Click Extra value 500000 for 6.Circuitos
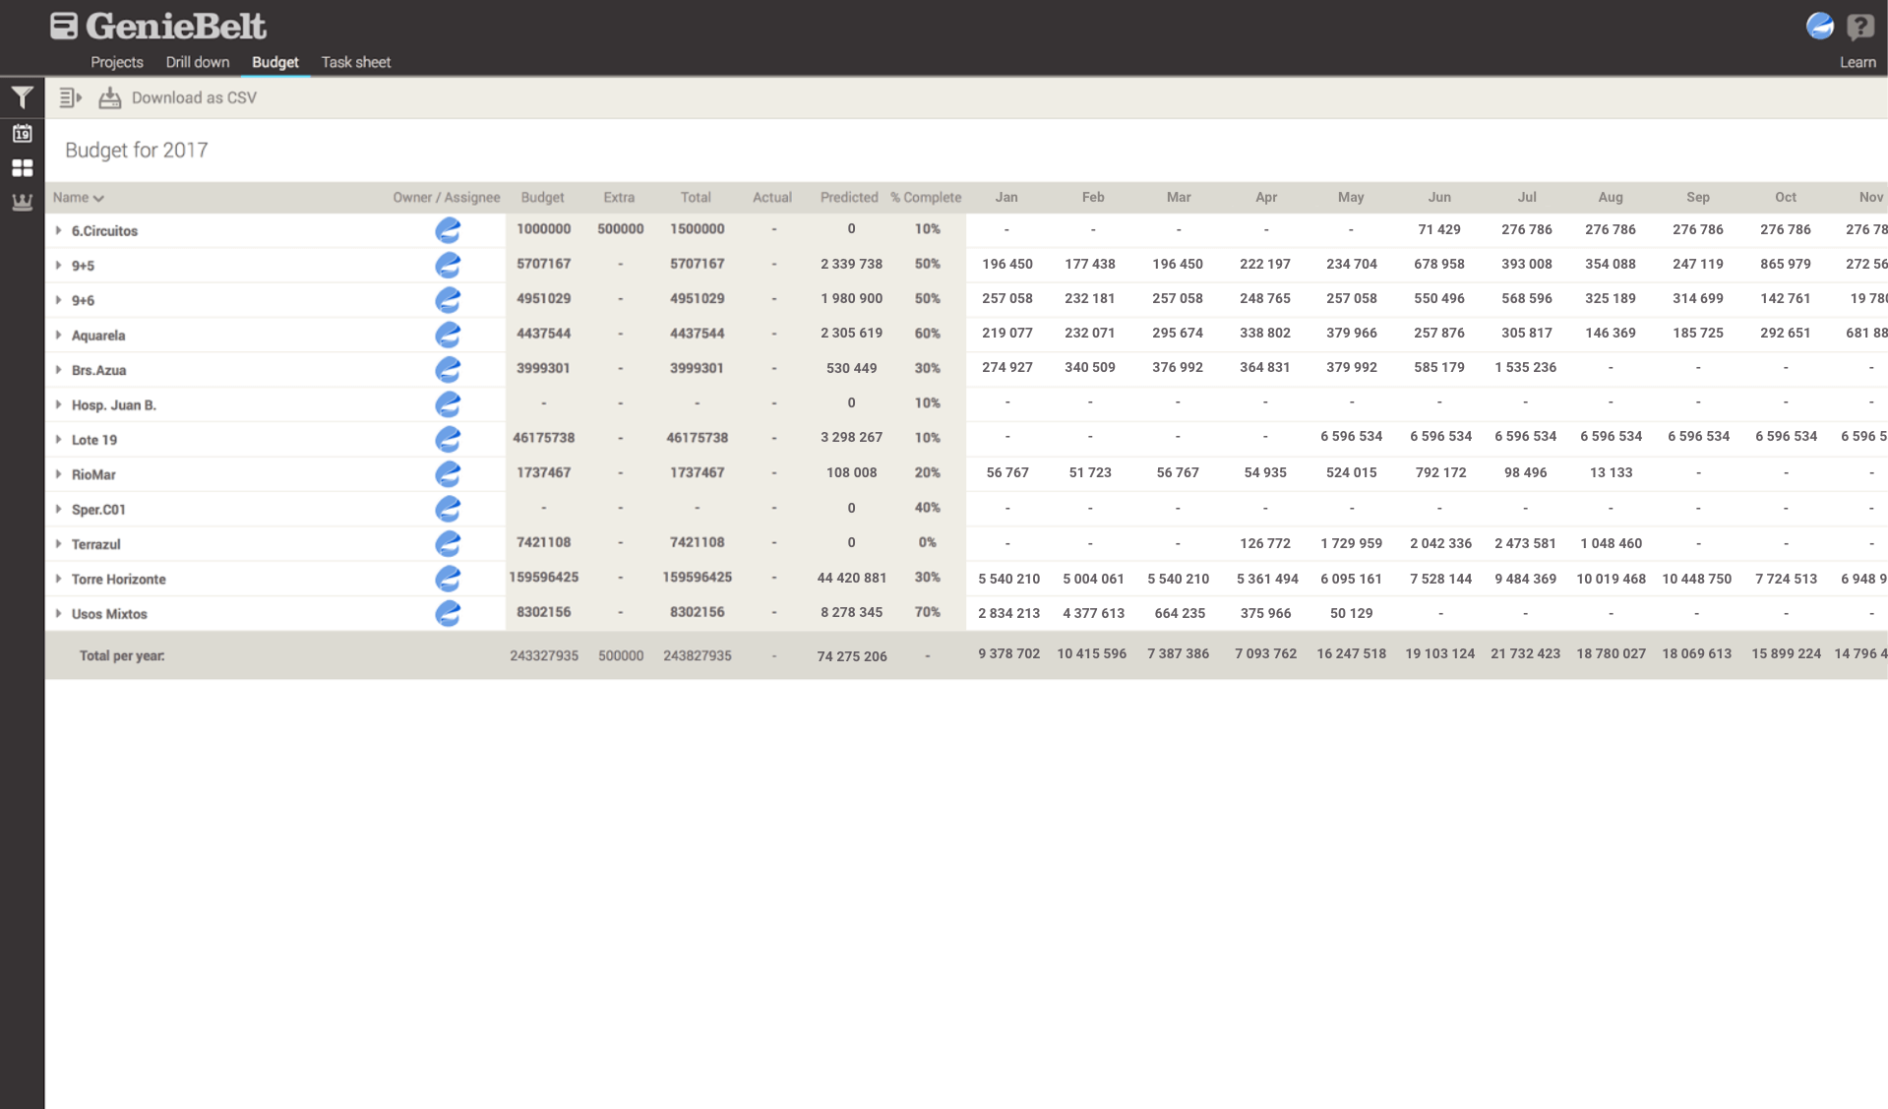This screenshot has height=1109, width=1888. coord(621,229)
